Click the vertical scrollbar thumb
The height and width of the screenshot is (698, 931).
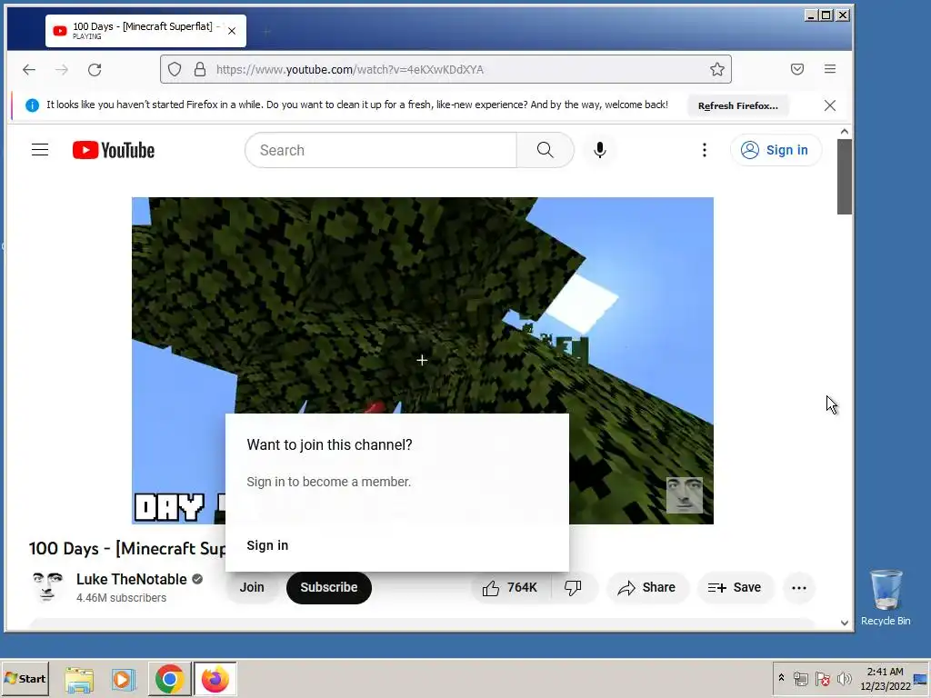click(845, 177)
